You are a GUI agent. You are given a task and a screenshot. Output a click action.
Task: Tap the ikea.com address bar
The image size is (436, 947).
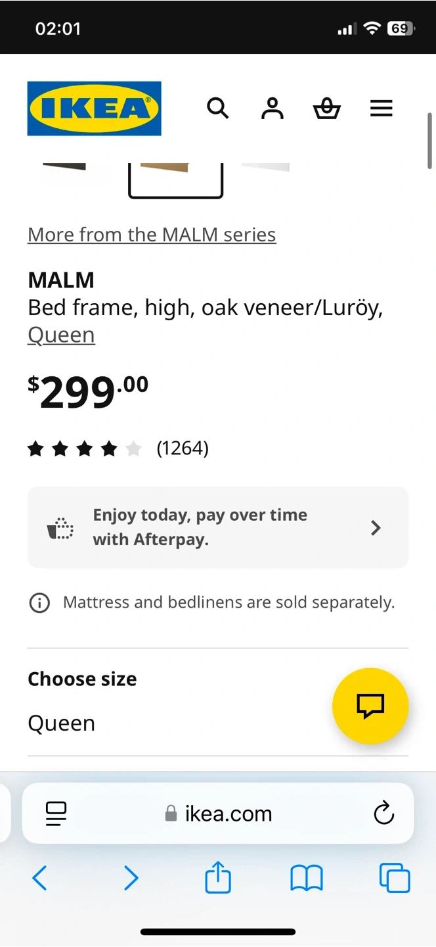pyautogui.click(x=219, y=813)
